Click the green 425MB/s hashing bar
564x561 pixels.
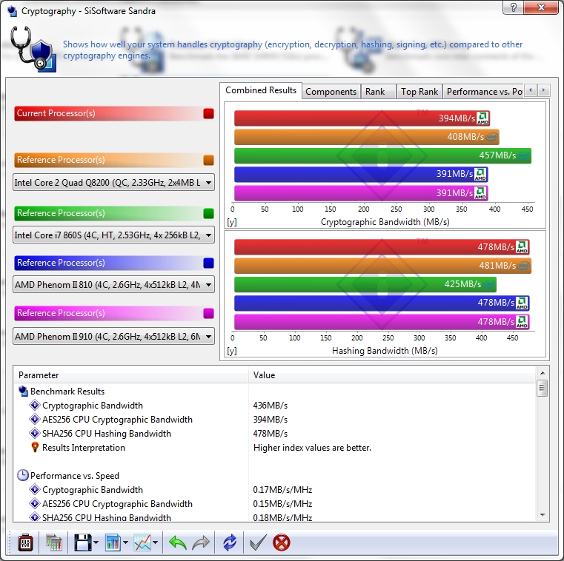pyautogui.click(x=365, y=284)
